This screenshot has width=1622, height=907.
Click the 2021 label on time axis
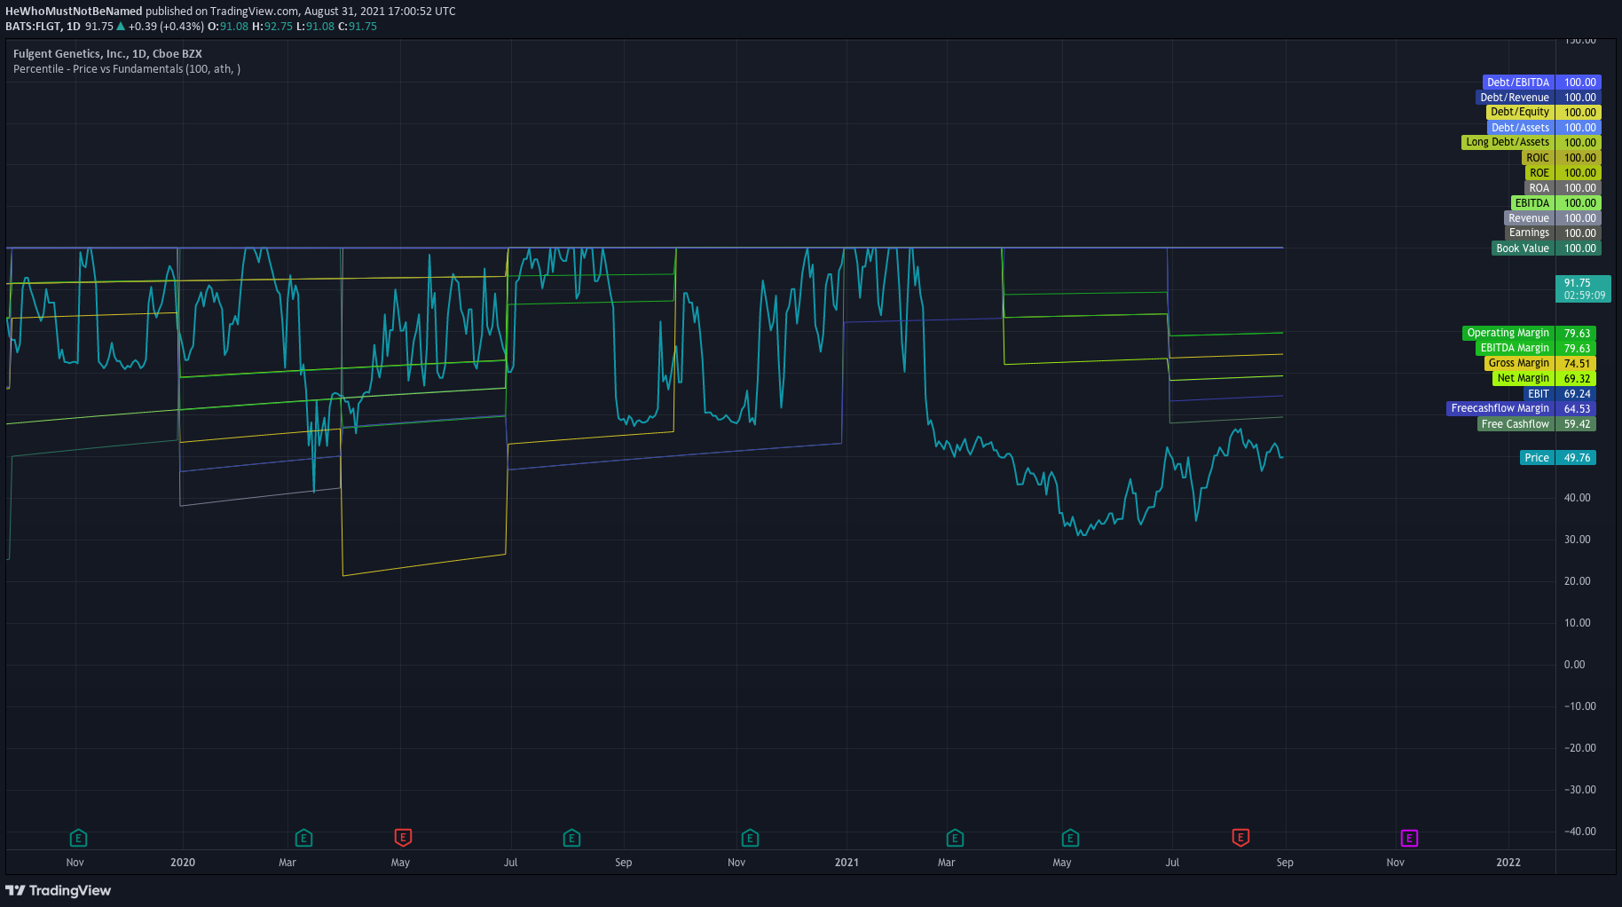pyautogui.click(x=846, y=863)
